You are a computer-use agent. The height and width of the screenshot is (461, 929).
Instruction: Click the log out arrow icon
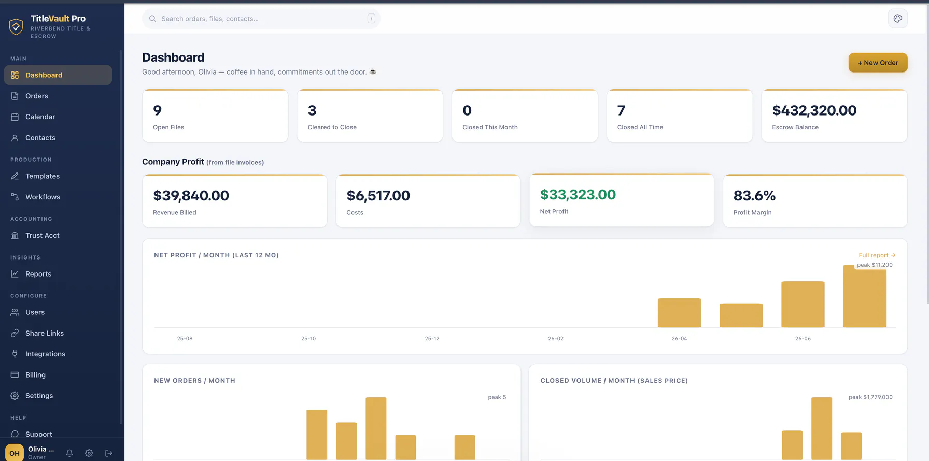(109, 453)
